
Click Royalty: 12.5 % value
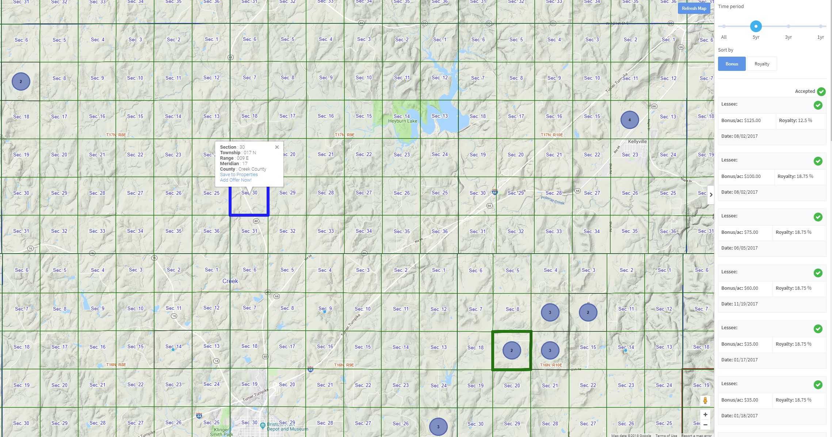[795, 121]
